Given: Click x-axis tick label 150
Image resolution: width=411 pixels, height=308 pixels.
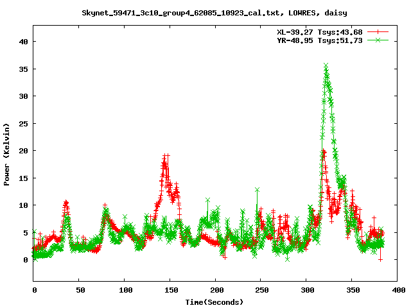Looking at the screenshot, I should pyautogui.click(x=171, y=290).
